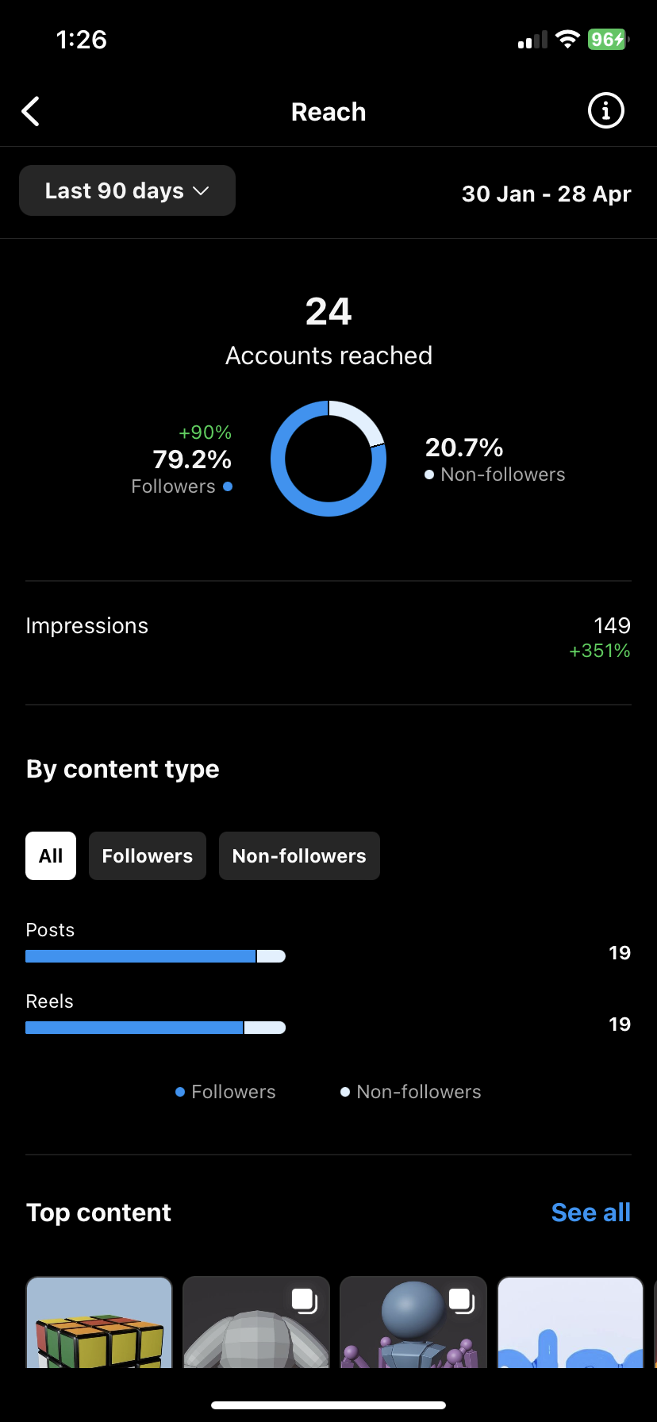Screen dimensions: 657x1422
Task: Open the Reach info icon
Action: tap(606, 110)
